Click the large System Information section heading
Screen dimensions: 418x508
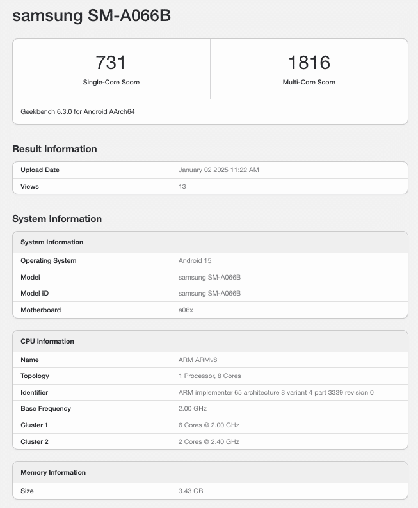[57, 219]
